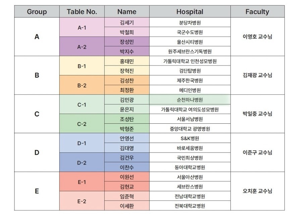Click the Faculty column header
Image resolution: width=302 pixels, height=214 pixels.
click(257, 12)
